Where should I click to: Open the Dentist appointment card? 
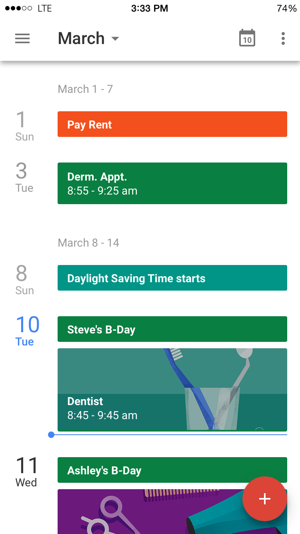point(172,389)
